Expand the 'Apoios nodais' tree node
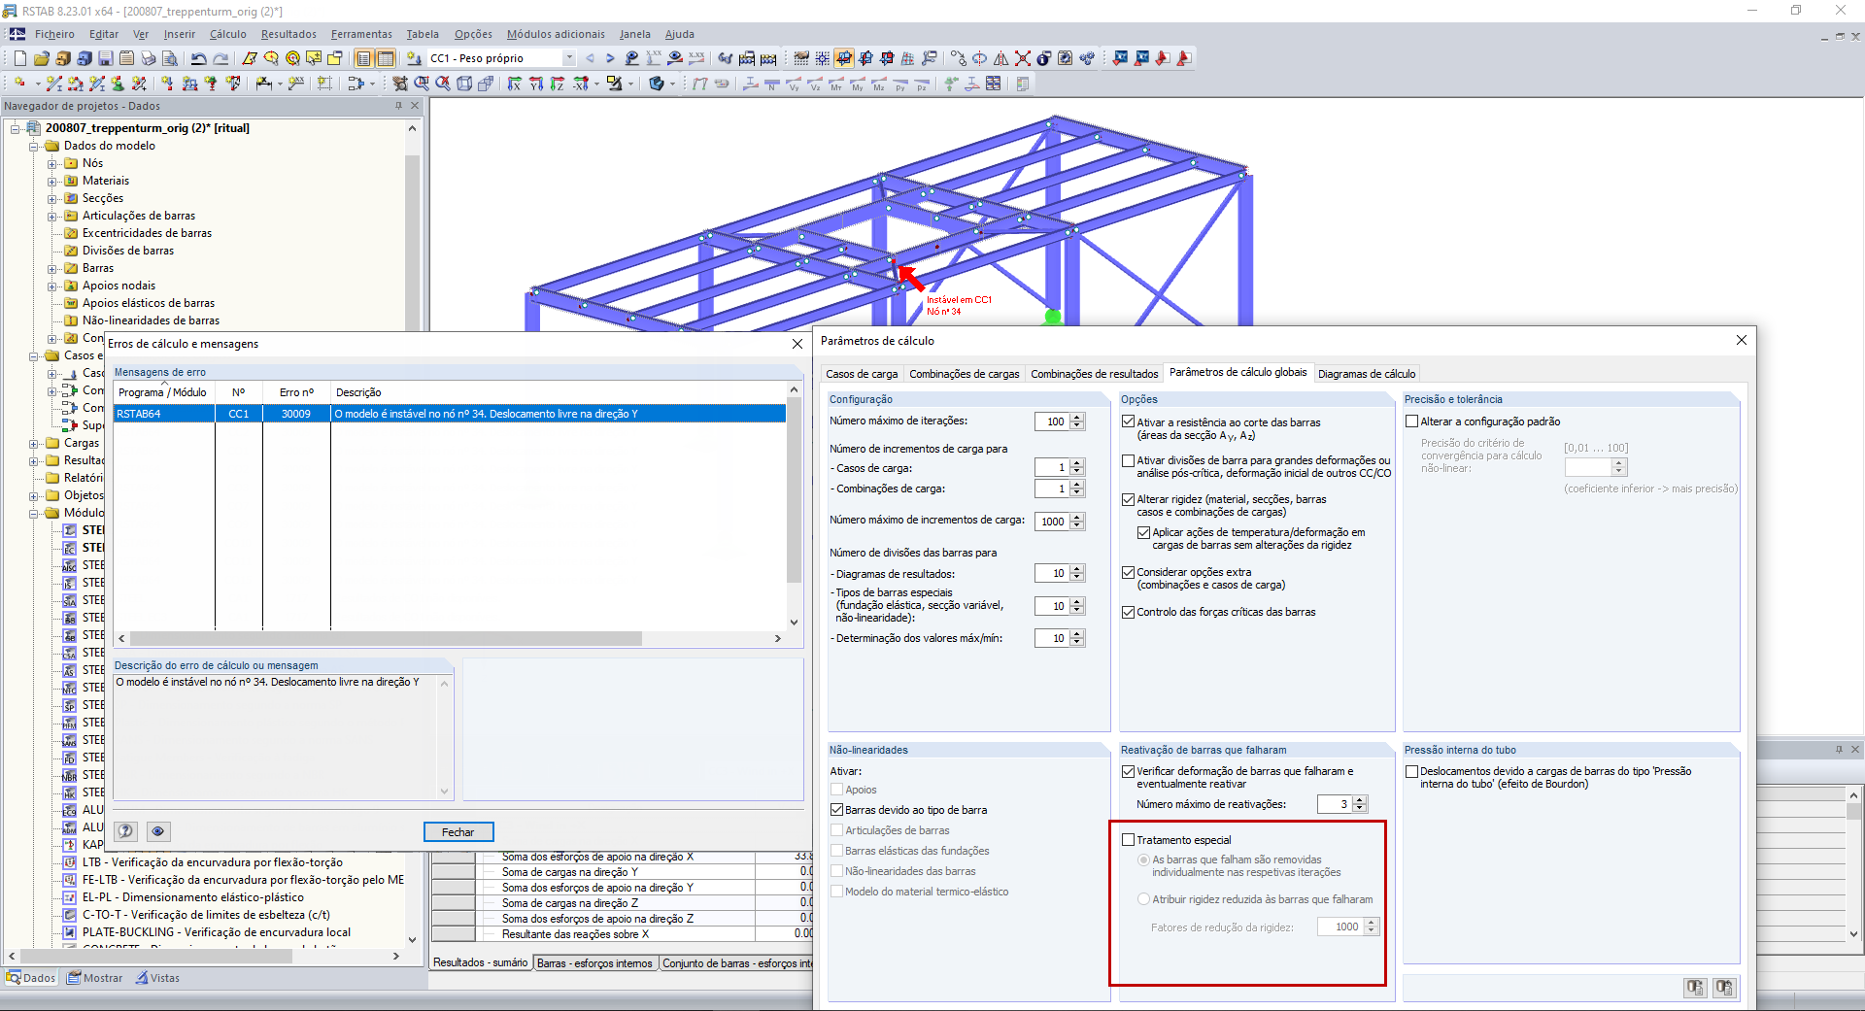Screen dimensions: 1865x1011 point(52,286)
